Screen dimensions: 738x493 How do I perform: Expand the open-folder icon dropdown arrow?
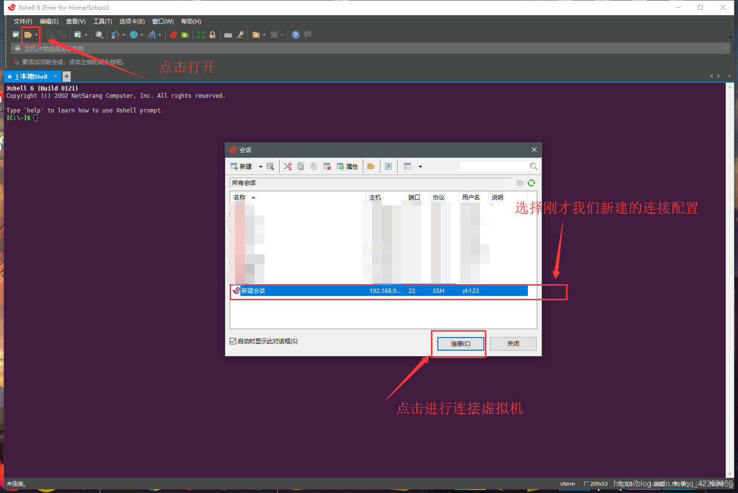pos(36,35)
